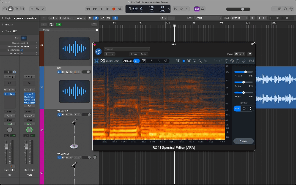Select the both-directions button in RX panel
The height and width of the screenshot is (185, 296).
[x=244, y=109]
